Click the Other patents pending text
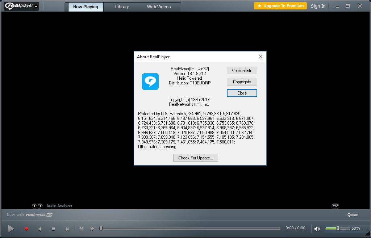 click(x=158, y=147)
